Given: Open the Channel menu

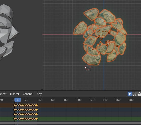Looking at the screenshot, I should click(x=28, y=94).
